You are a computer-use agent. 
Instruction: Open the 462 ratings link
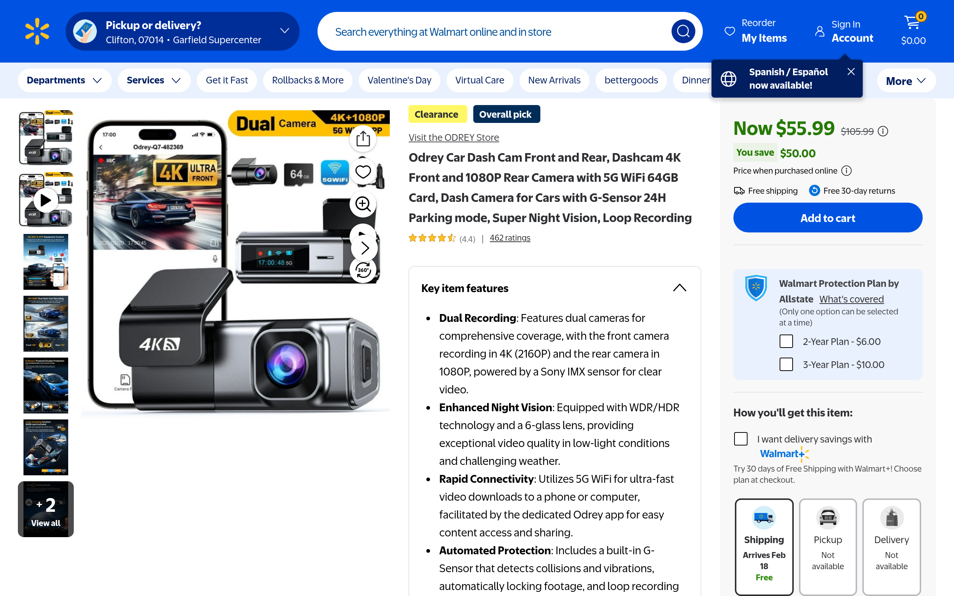pos(510,238)
